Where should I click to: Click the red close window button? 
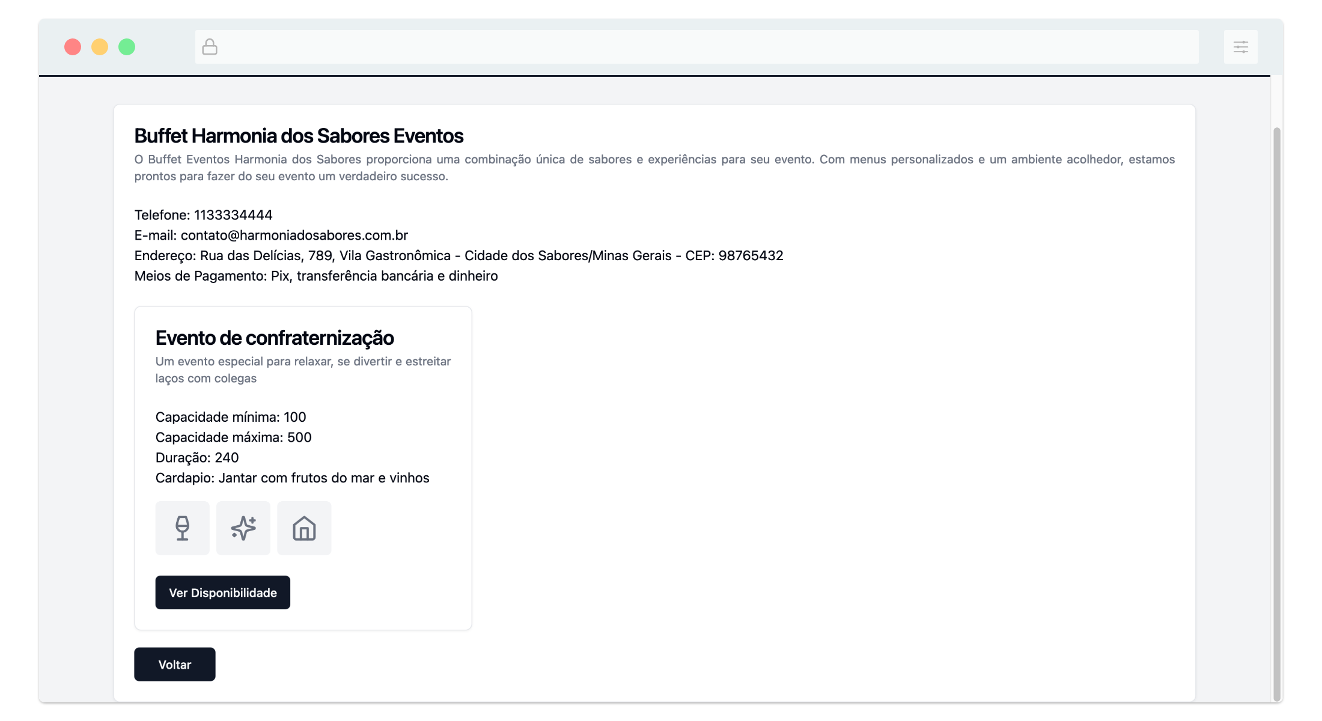73,47
